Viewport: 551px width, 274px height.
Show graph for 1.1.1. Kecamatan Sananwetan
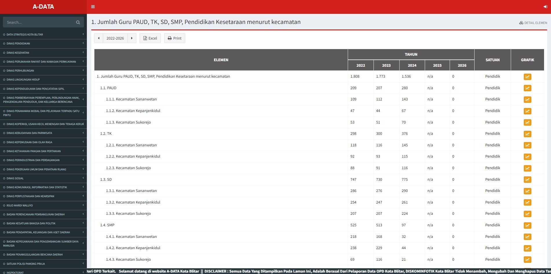[527, 100]
